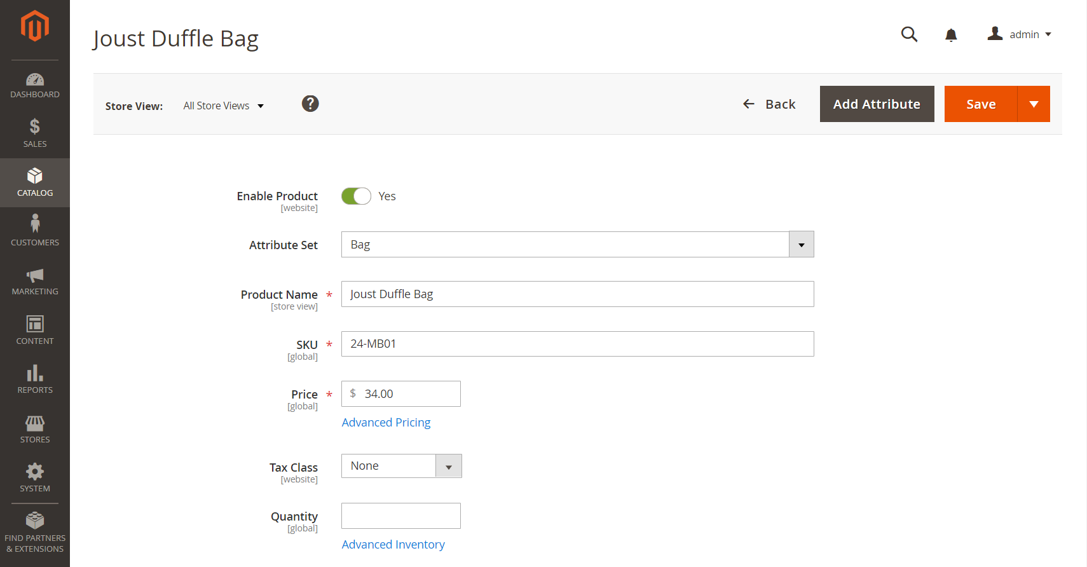
Task: Open the Tax Class dropdown
Action: (x=402, y=466)
